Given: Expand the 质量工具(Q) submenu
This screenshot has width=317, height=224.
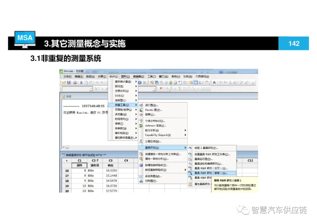Looking at the screenshot, I should click(123, 105).
